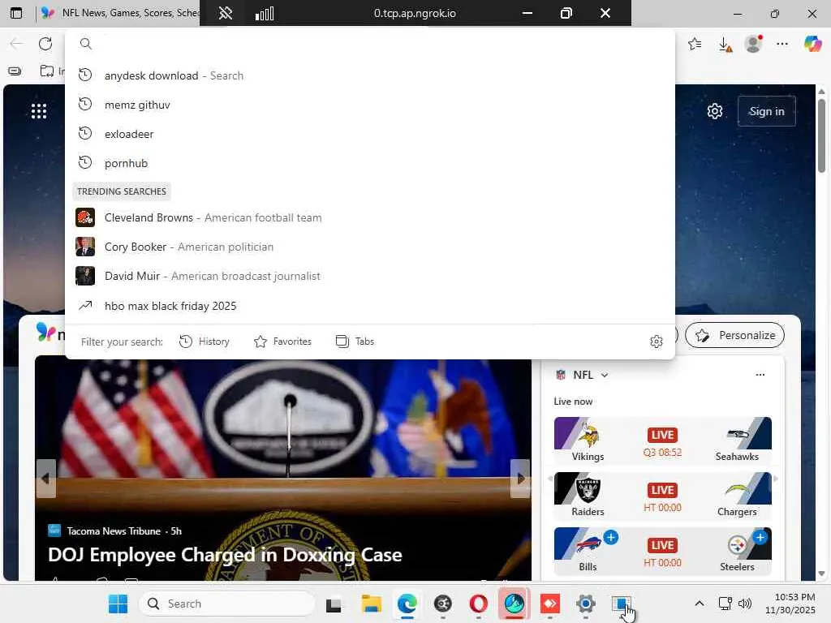Open the DOJ Employee Charged headline
This screenshot has width=831, height=623.
tap(225, 555)
